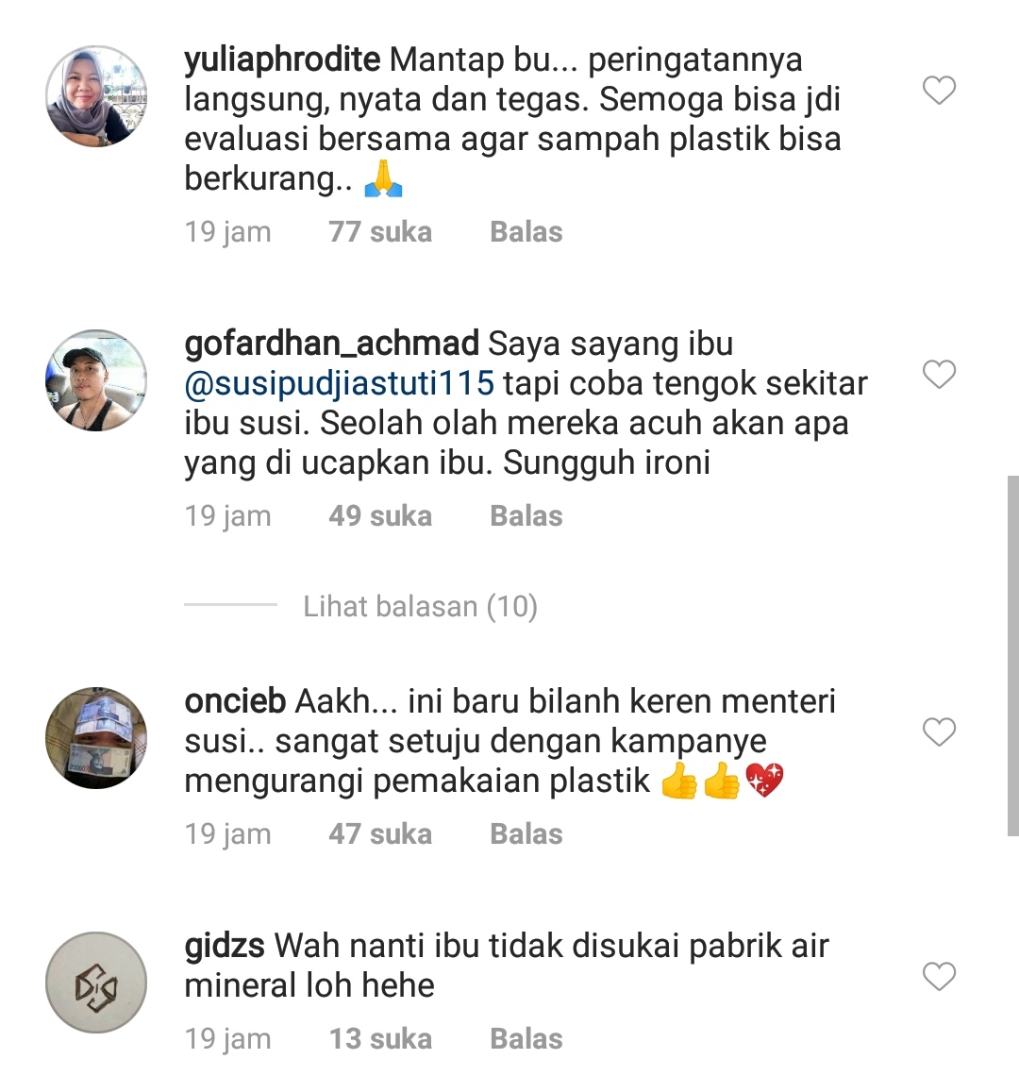Open gidzs logo avatar
The image size is (1019, 1076).
(x=96, y=982)
